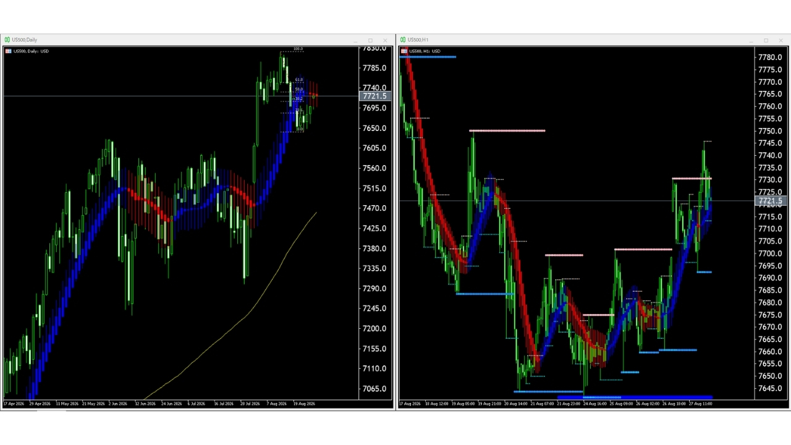791x445 pixels.
Task: Minimize the US500,H1 chart window
Action: coord(751,41)
